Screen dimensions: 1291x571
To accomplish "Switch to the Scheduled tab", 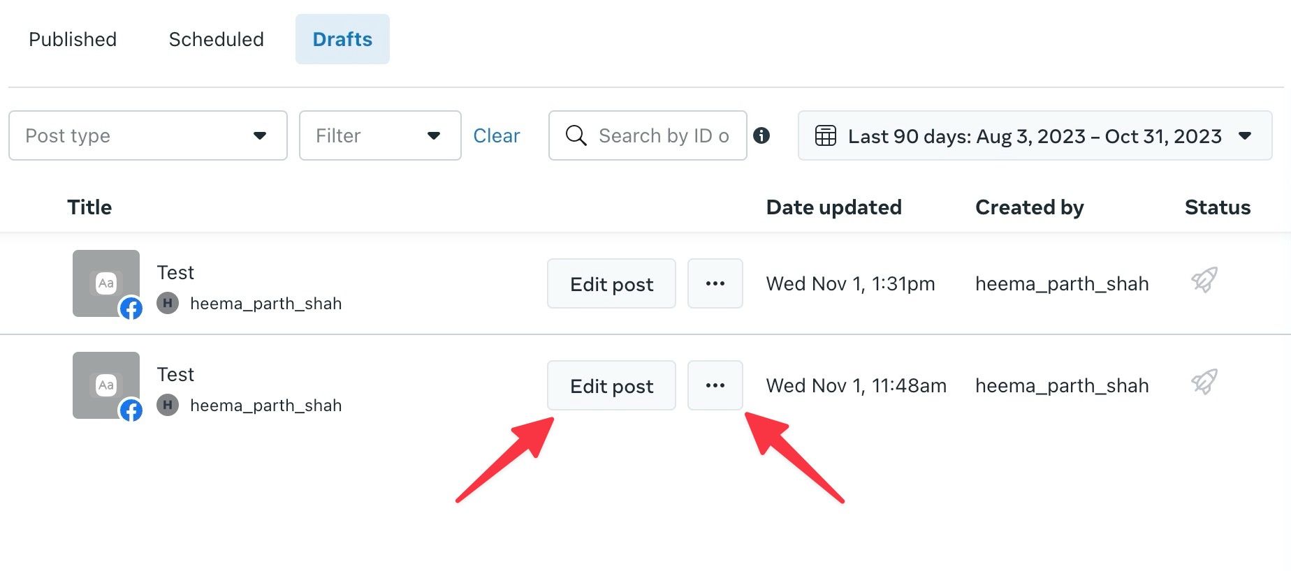I will pyautogui.click(x=215, y=39).
